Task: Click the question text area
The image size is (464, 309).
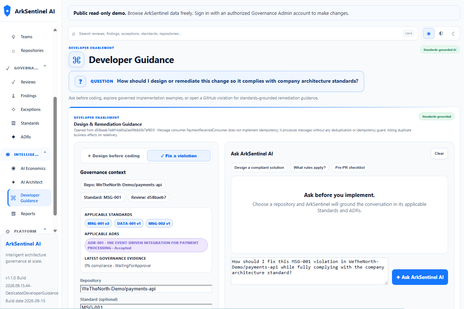Action: [309, 271]
